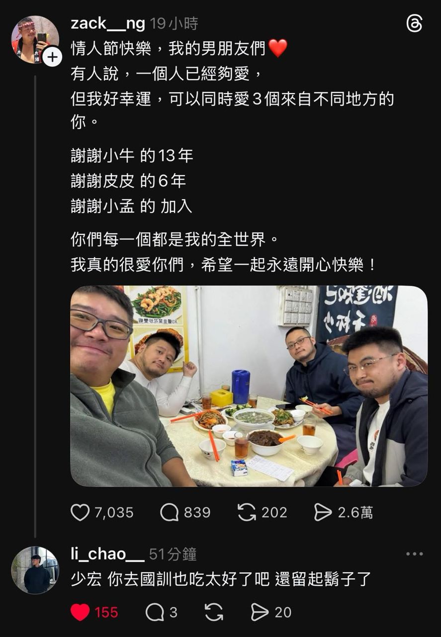Viewport: 441px width, 637px height.
Task: Reply to li_chao__ comment bubble icon
Action: point(155,612)
